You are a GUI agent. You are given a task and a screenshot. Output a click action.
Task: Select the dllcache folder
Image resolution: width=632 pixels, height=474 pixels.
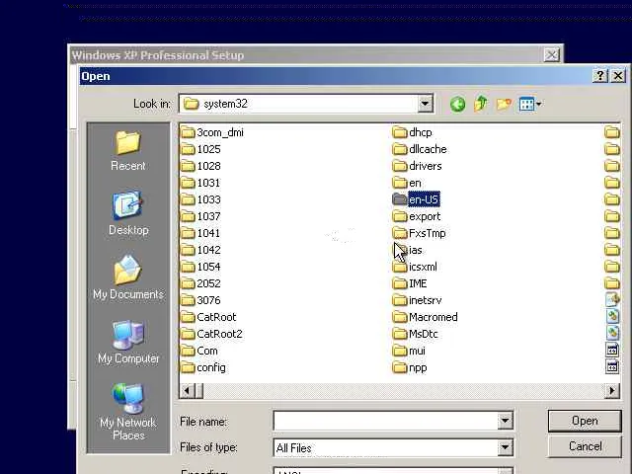tap(420, 149)
